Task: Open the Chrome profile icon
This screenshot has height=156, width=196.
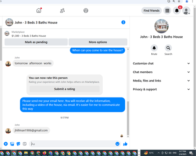Action: [x=187, y=1]
